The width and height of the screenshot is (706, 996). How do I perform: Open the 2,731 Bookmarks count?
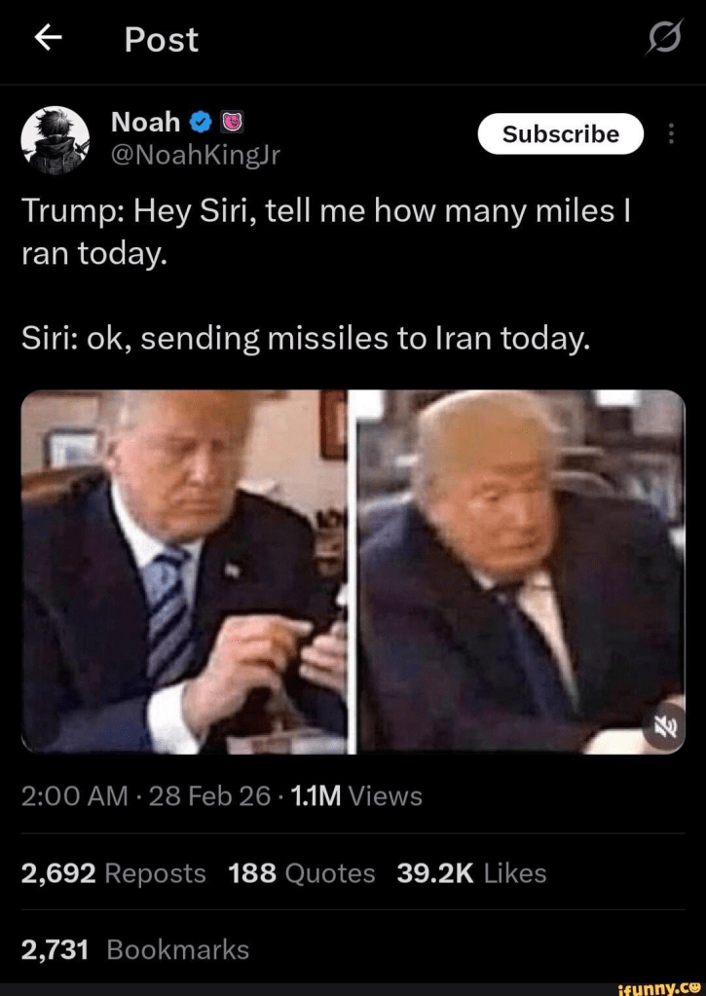pos(135,949)
